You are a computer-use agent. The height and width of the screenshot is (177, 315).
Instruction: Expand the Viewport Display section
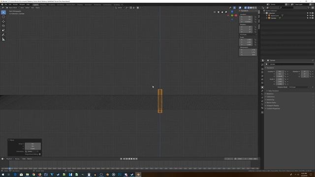(x=272, y=106)
